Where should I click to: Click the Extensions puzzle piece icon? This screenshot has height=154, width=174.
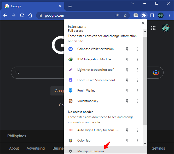[x=144, y=15]
